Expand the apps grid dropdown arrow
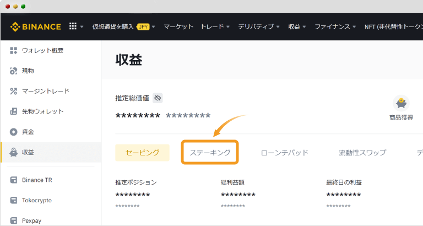The image size is (423, 226). (82, 26)
